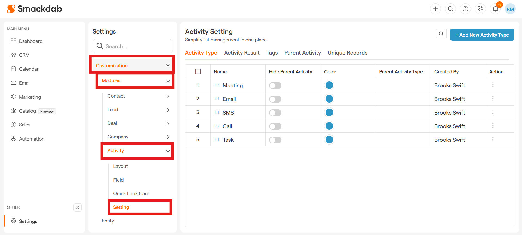The width and height of the screenshot is (522, 235).
Task: Open the Unique Records tab
Action: pos(347,53)
